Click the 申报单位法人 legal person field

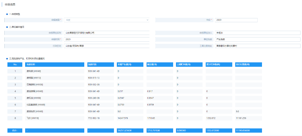pos(258,33)
